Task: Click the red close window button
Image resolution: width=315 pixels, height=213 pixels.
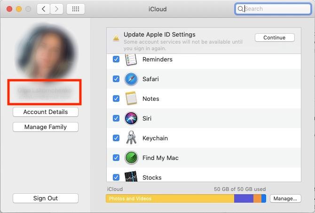Action: pyautogui.click(x=9, y=9)
